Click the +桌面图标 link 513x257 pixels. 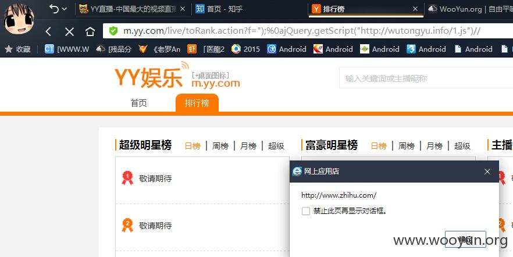click(x=211, y=76)
